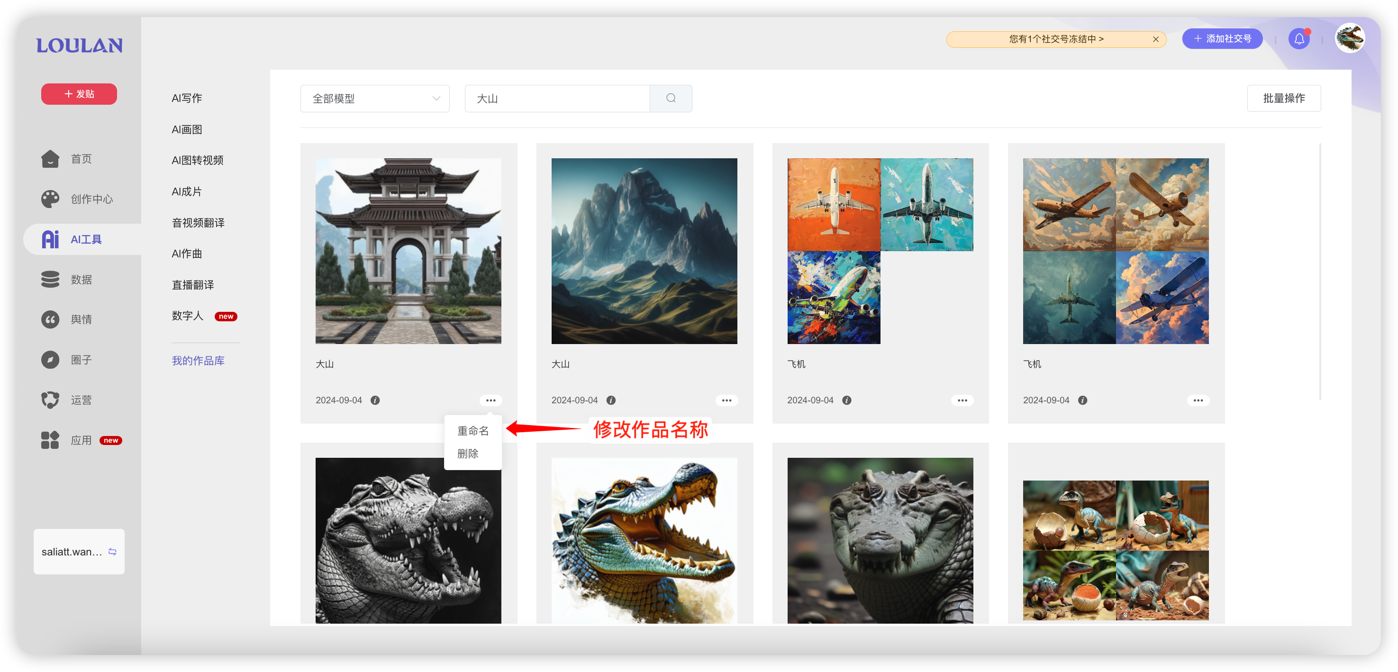Open the mountain landscape 大山 thumbnail

(644, 251)
